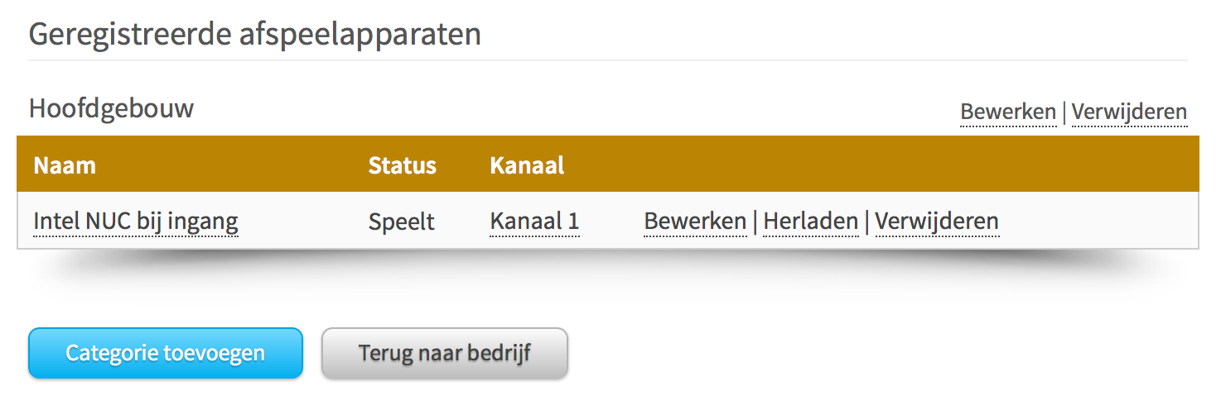Click Verwijderen link for Hoofdgebouw category
Screen dimensions: 1221x405
[1129, 112]
